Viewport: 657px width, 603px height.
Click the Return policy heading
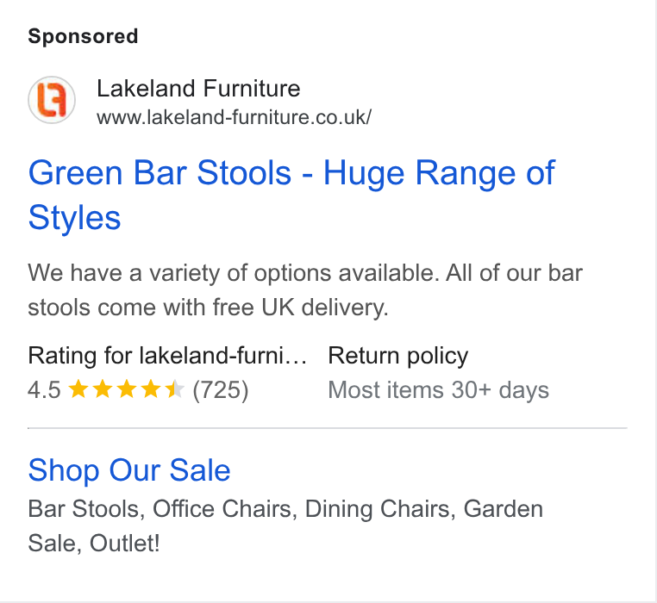pos(398,356)
